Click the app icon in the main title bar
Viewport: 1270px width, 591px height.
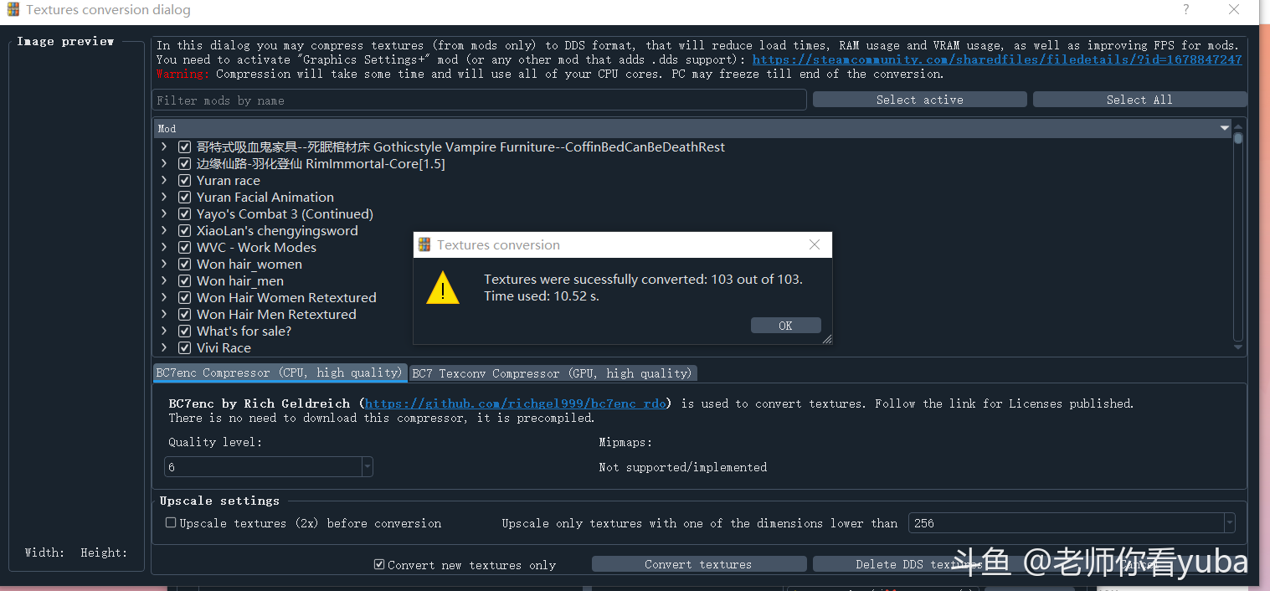tap(13, 10)
